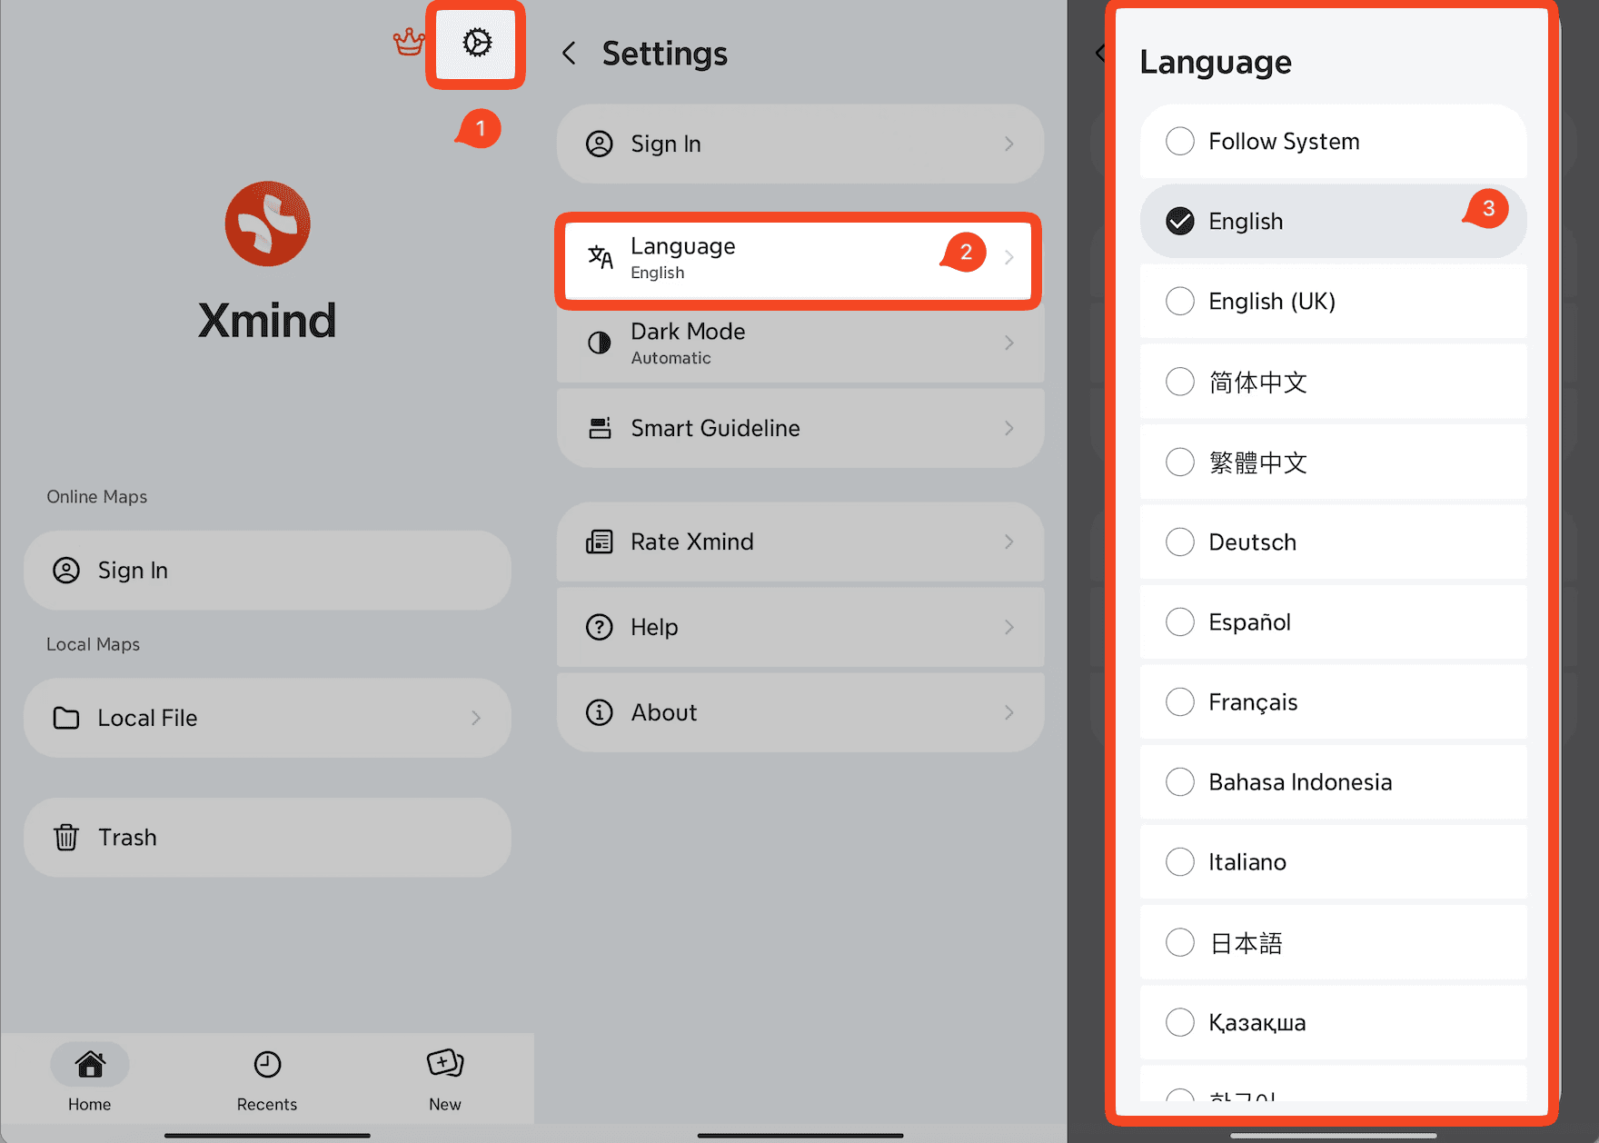Tap the crown premium icon
This screenshot has width=1599, height=1143.
coord(409,42)
